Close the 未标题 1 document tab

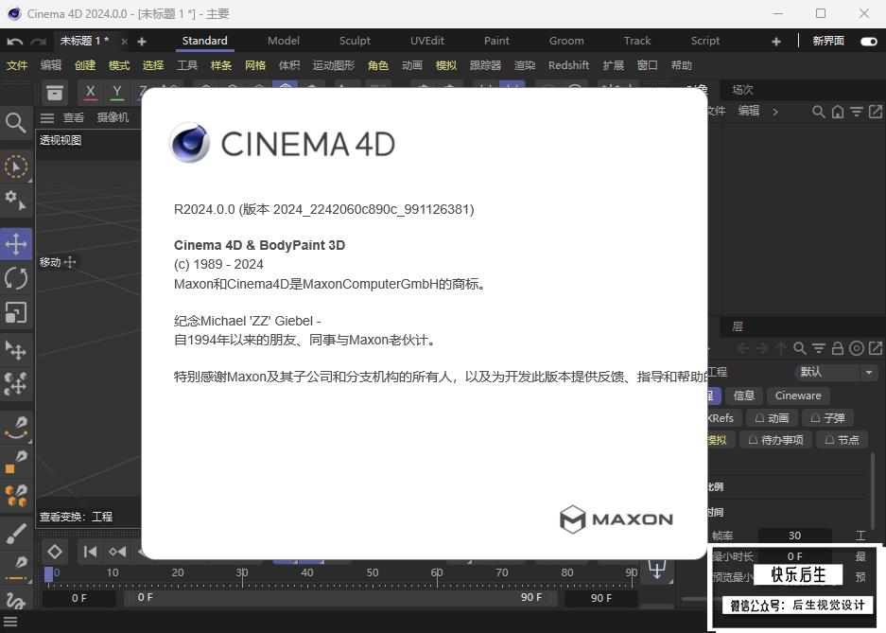point(124,42)
